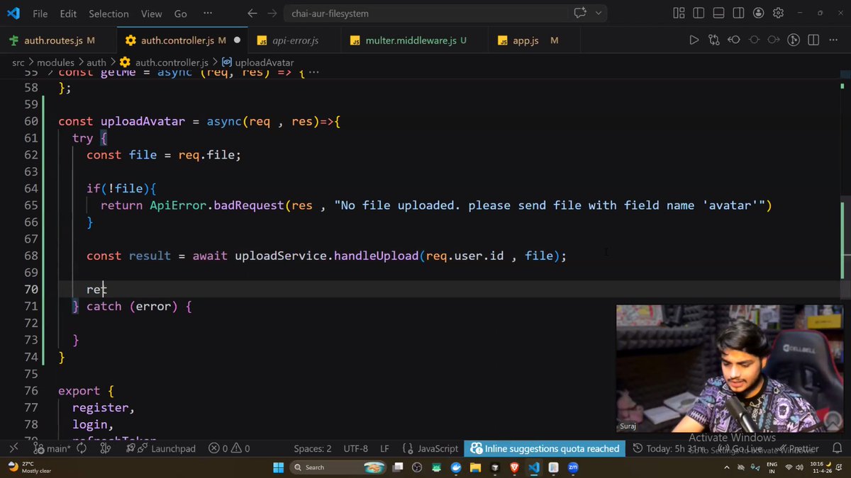This screenshot has height=478, width=851.
Task: Close the auth.controller.js tab via its unsaved dot
Action: [x=237, y=40]
